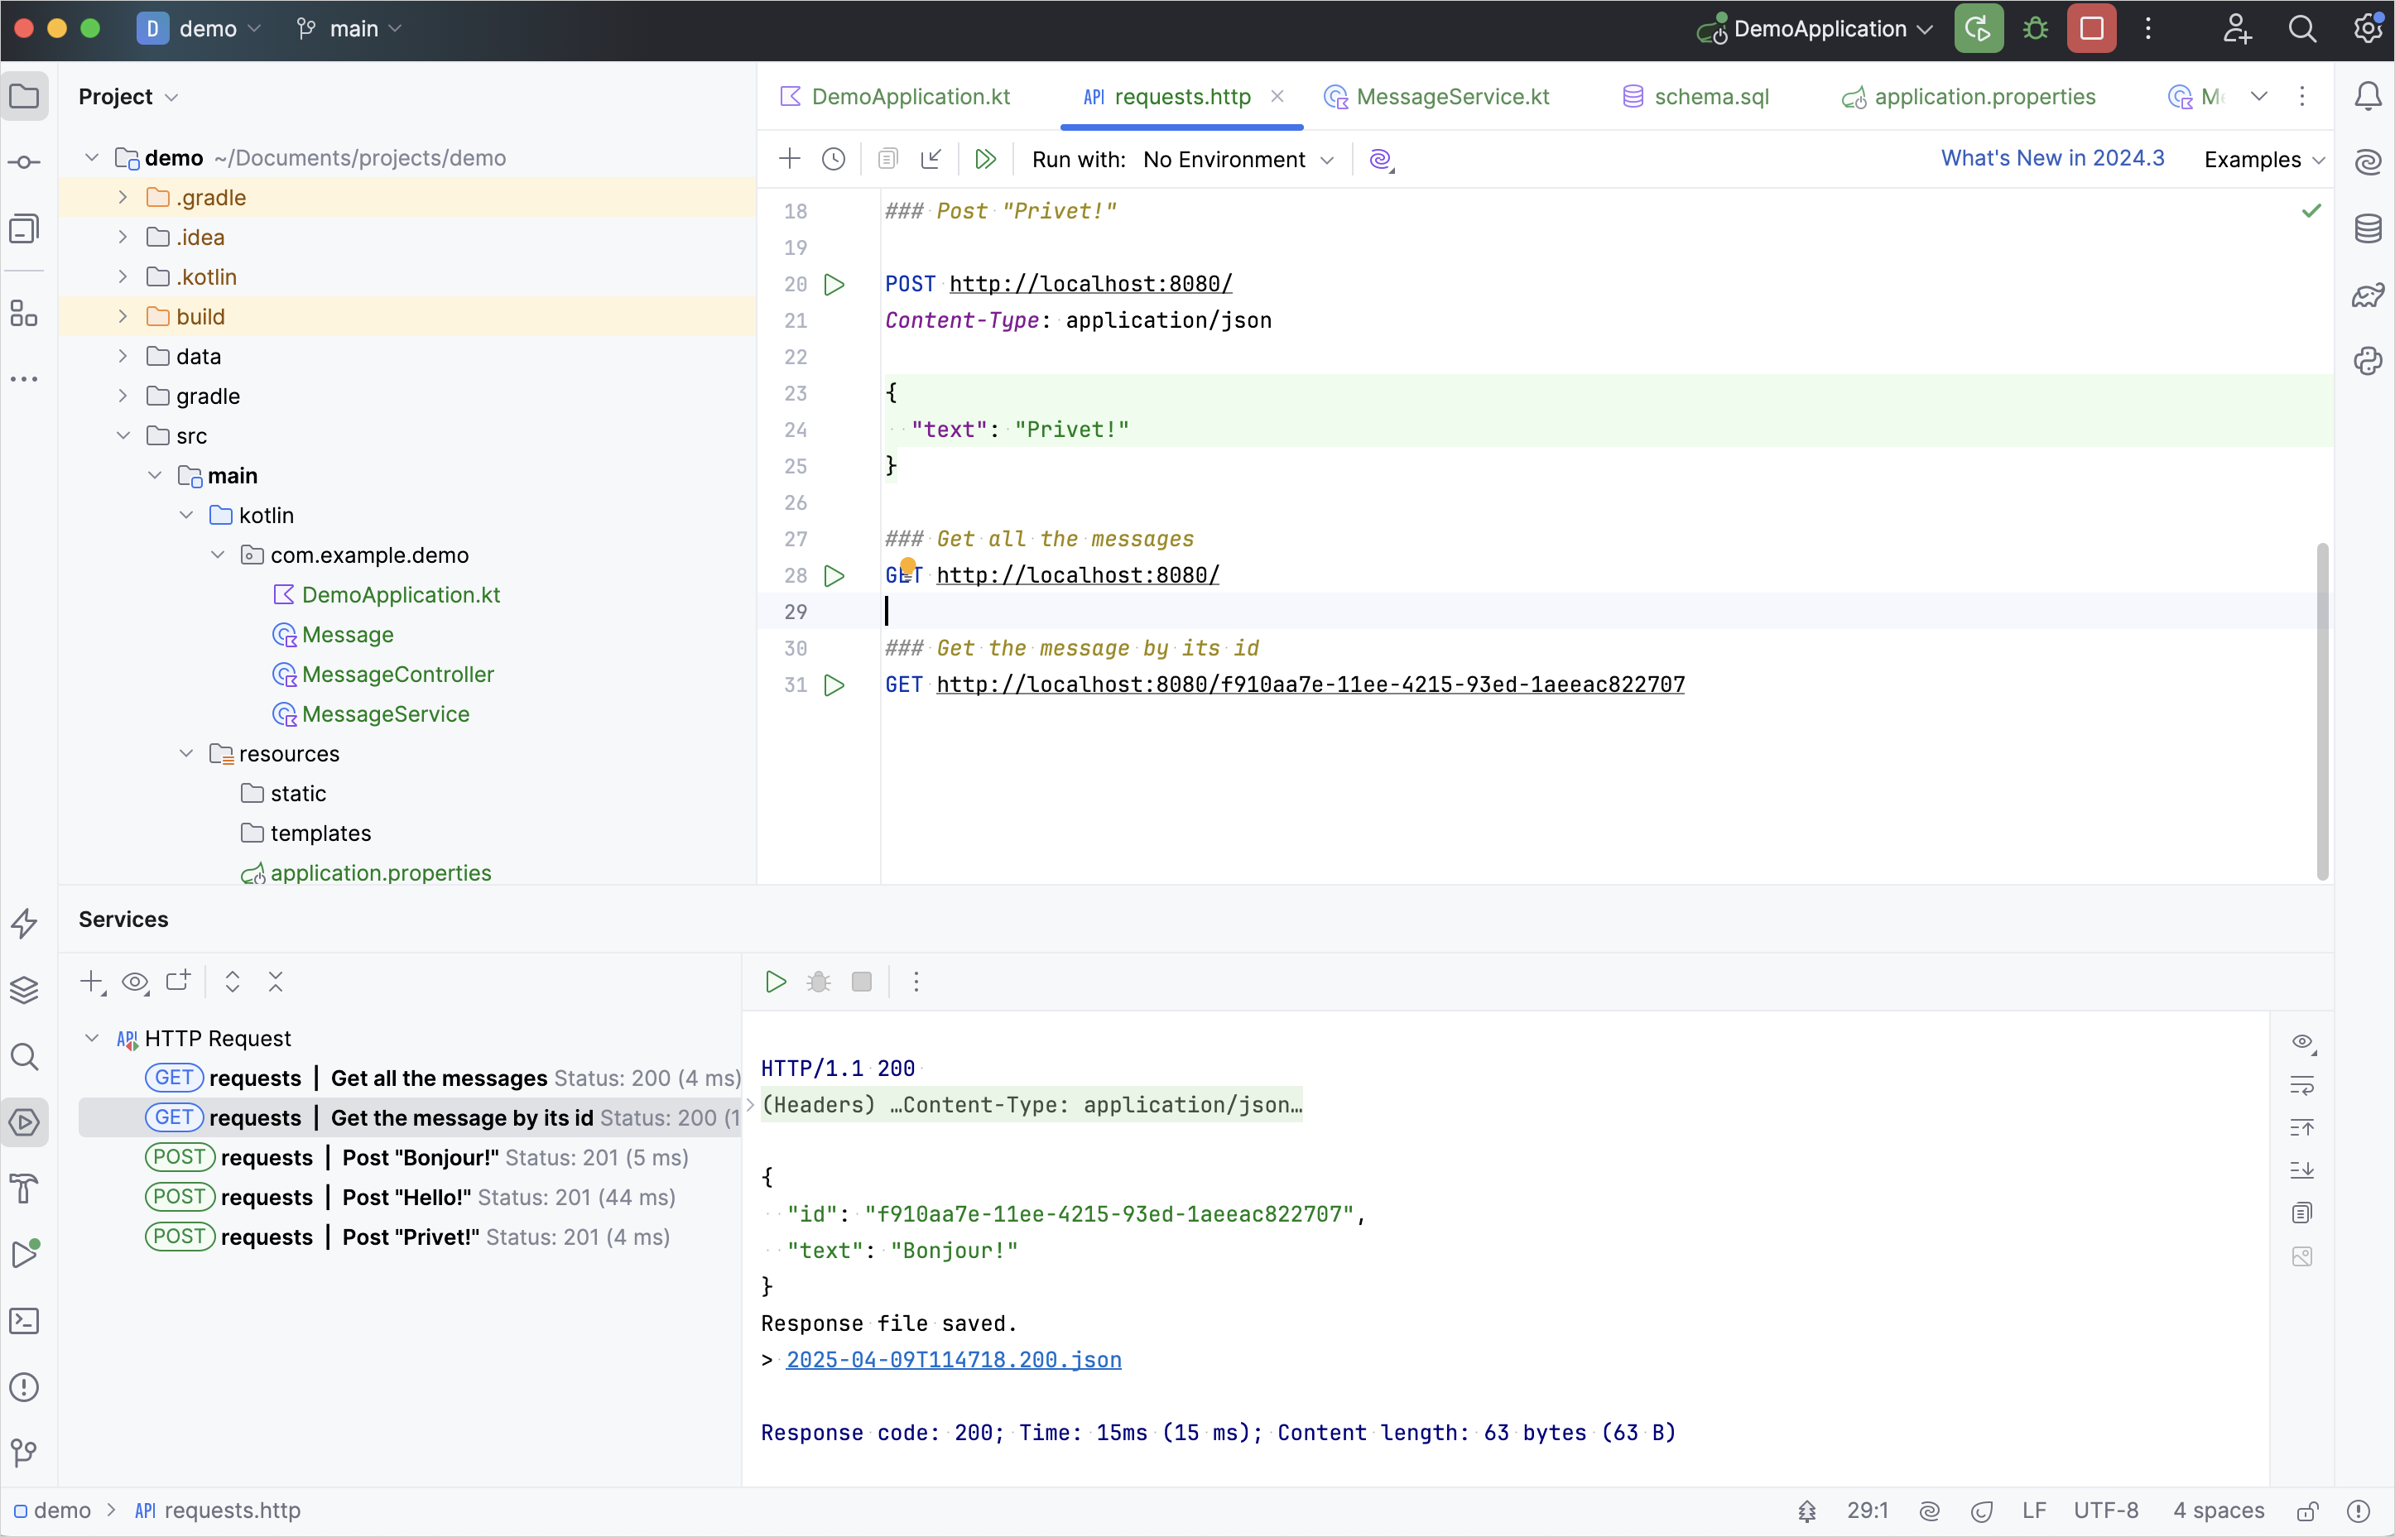Open the request history clock icon

pyautogui.click(x=834, y=160)
